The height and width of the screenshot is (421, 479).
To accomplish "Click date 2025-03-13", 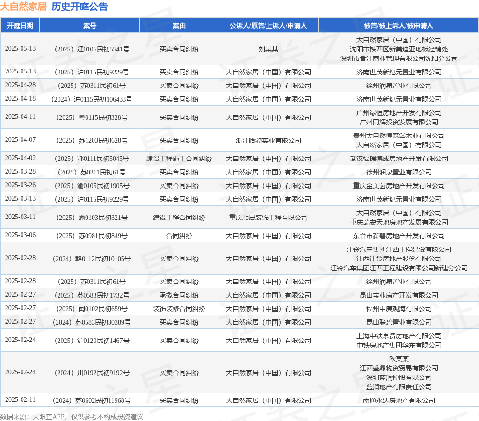I will [20, 199].
